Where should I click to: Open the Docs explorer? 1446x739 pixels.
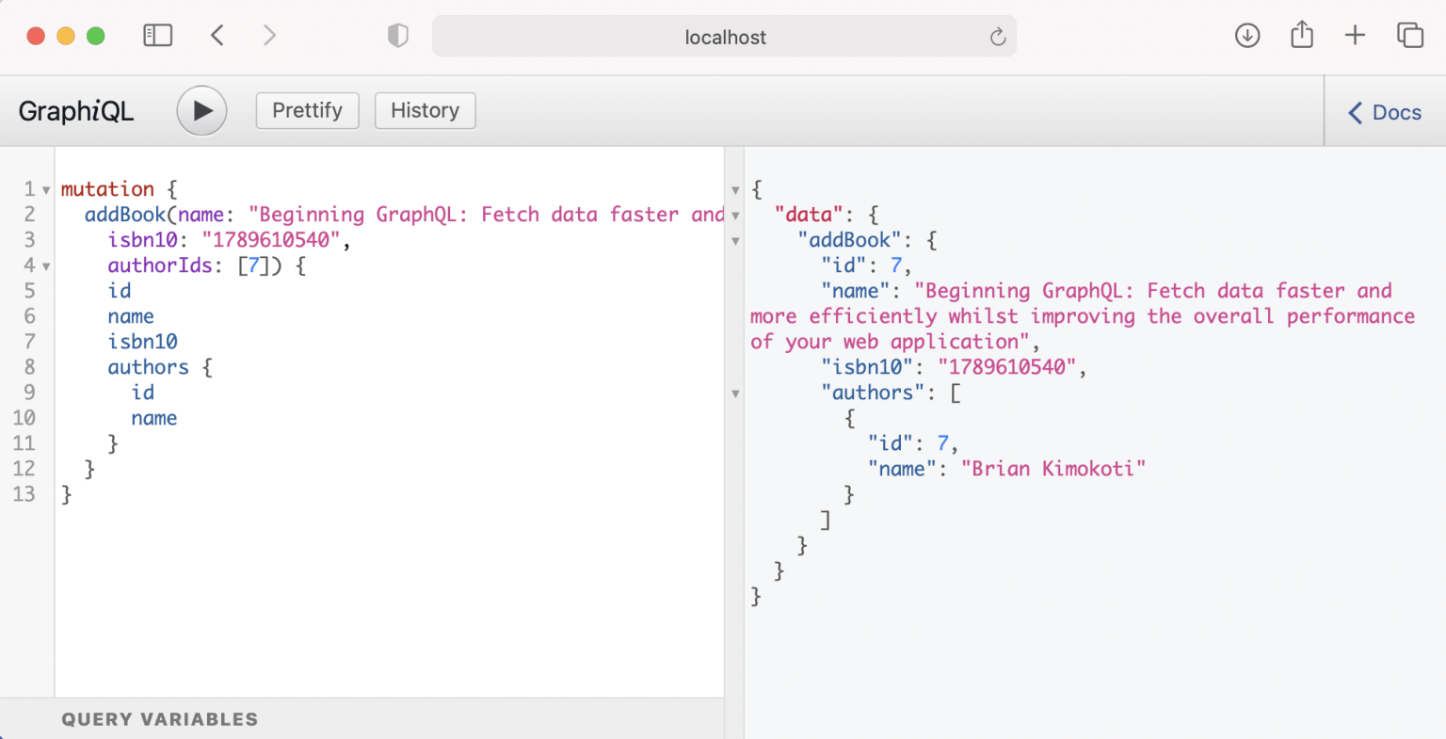click(x=1385, y=112)
